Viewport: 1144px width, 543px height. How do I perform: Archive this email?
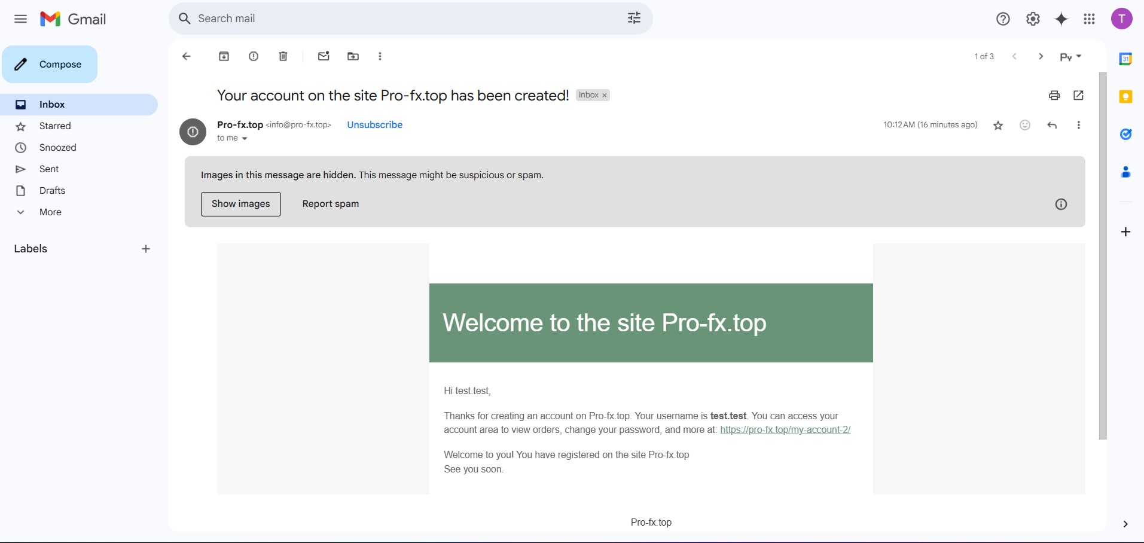coord(224,56)
